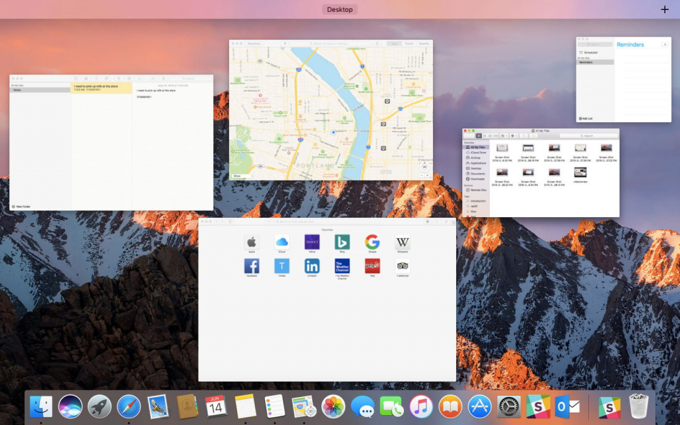Screen dimensions: 680x425
Task: Open System Preferences from the dock
Action: tap(509, 406)
